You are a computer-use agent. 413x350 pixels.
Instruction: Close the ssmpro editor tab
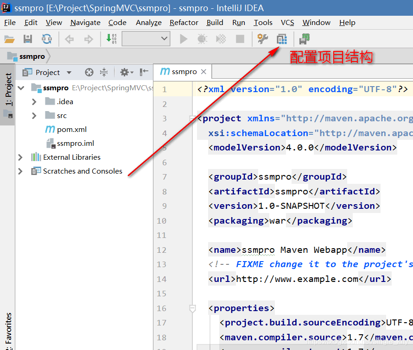203,72
